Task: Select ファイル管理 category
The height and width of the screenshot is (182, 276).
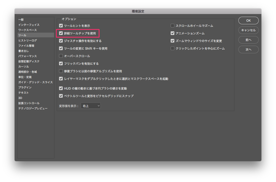Action: coord(36,46)
